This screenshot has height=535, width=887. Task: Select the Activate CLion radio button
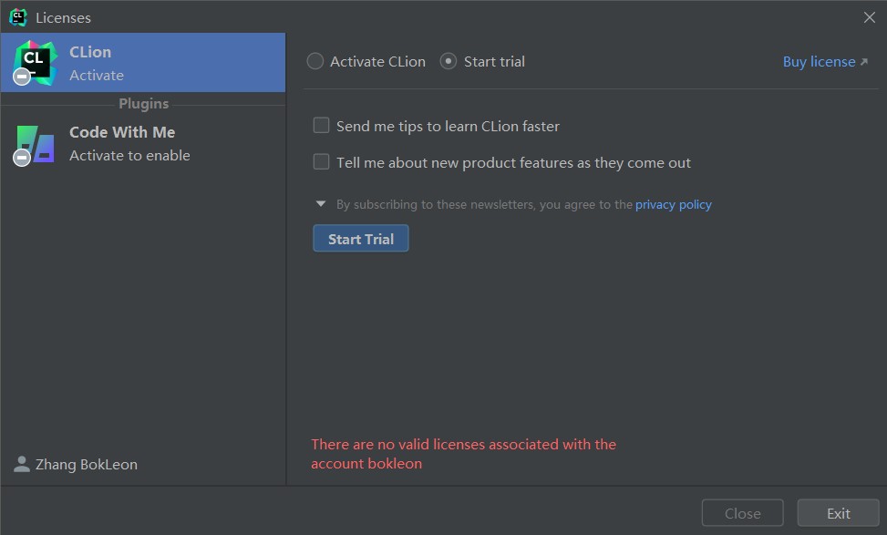click(x=315, y=61)
